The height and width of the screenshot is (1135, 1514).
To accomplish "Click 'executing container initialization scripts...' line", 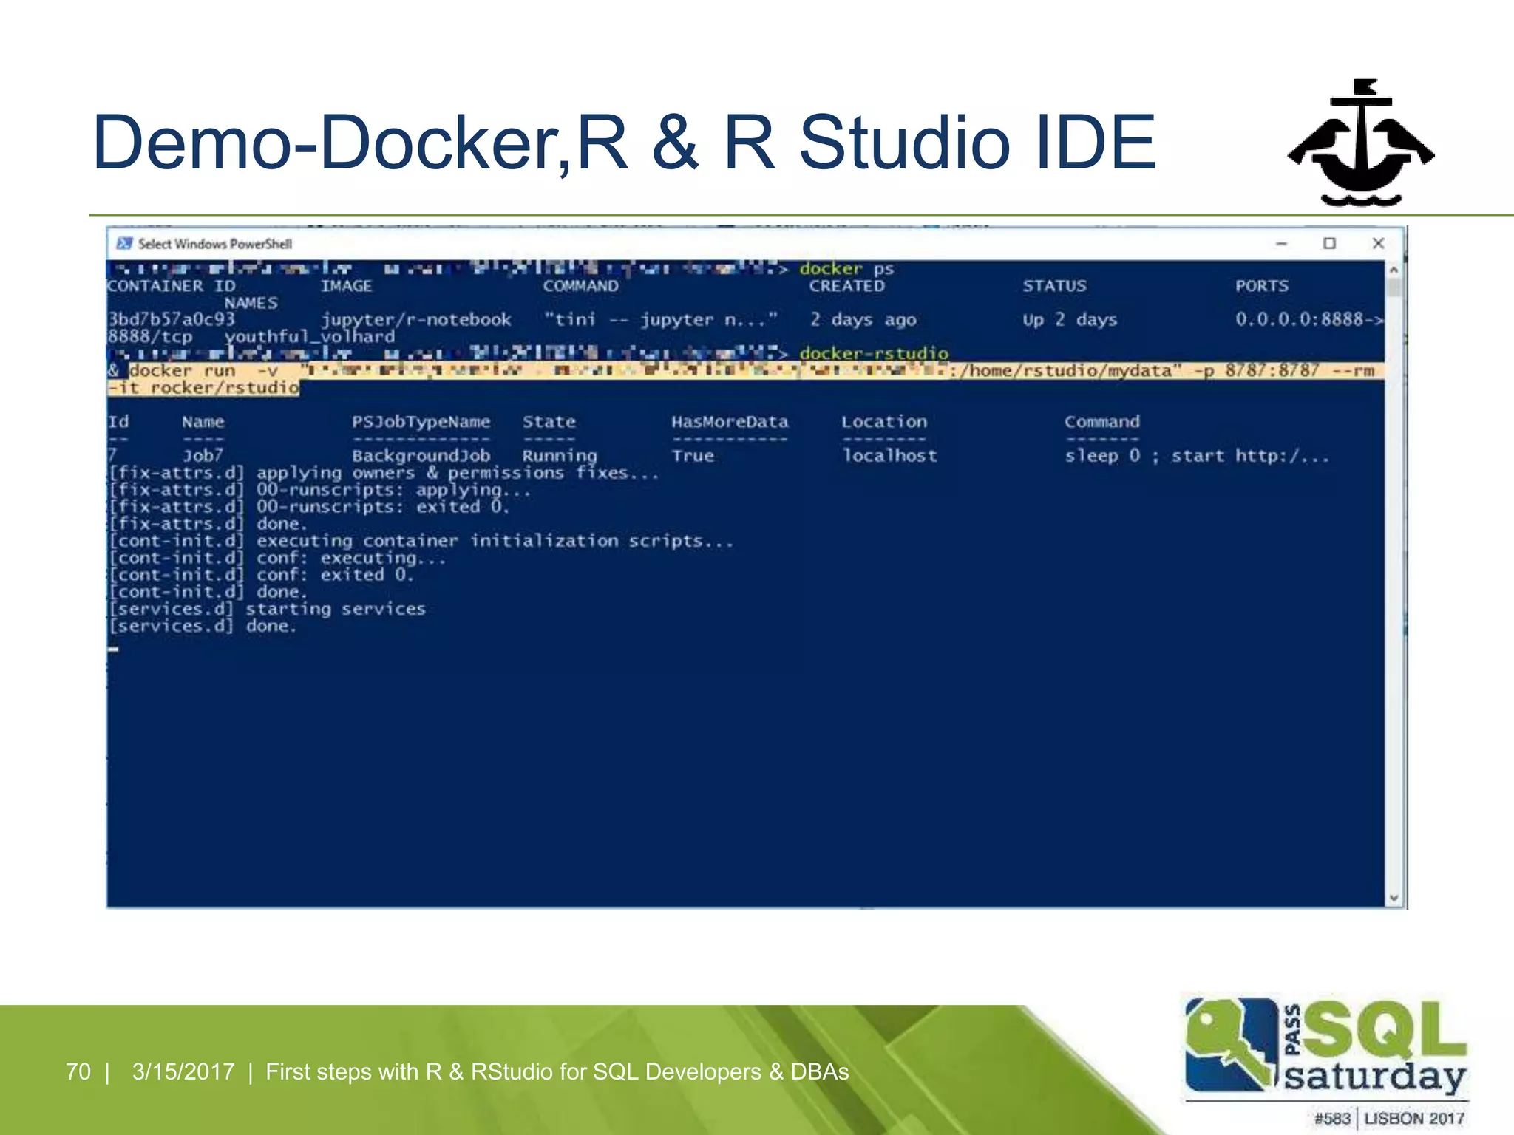I will [495, 542].
